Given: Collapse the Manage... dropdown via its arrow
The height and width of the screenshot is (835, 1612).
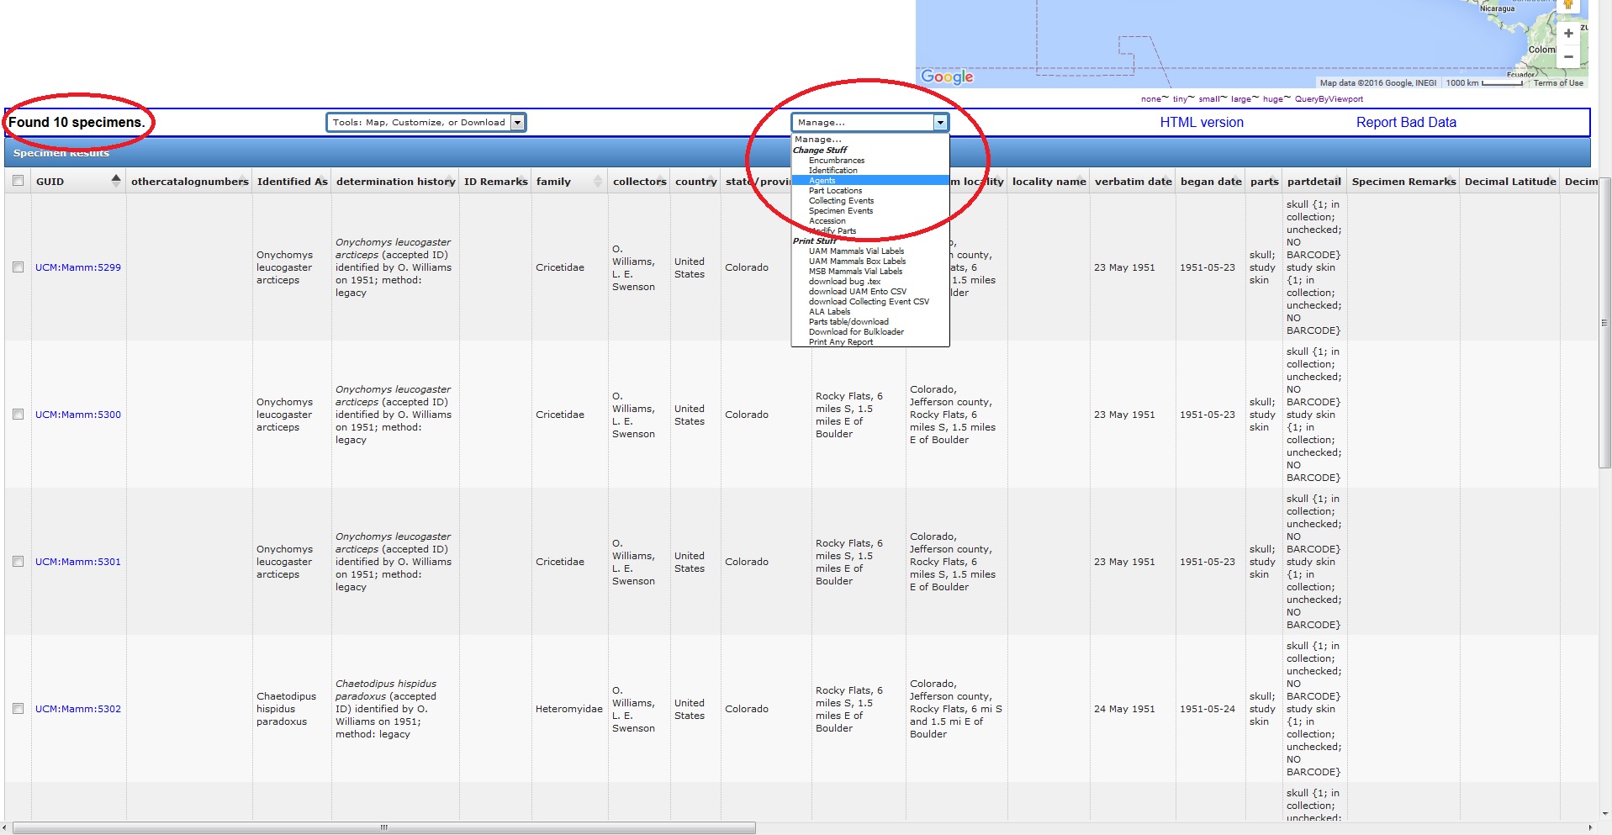Looking at the screenshot, I should (940, 123).
